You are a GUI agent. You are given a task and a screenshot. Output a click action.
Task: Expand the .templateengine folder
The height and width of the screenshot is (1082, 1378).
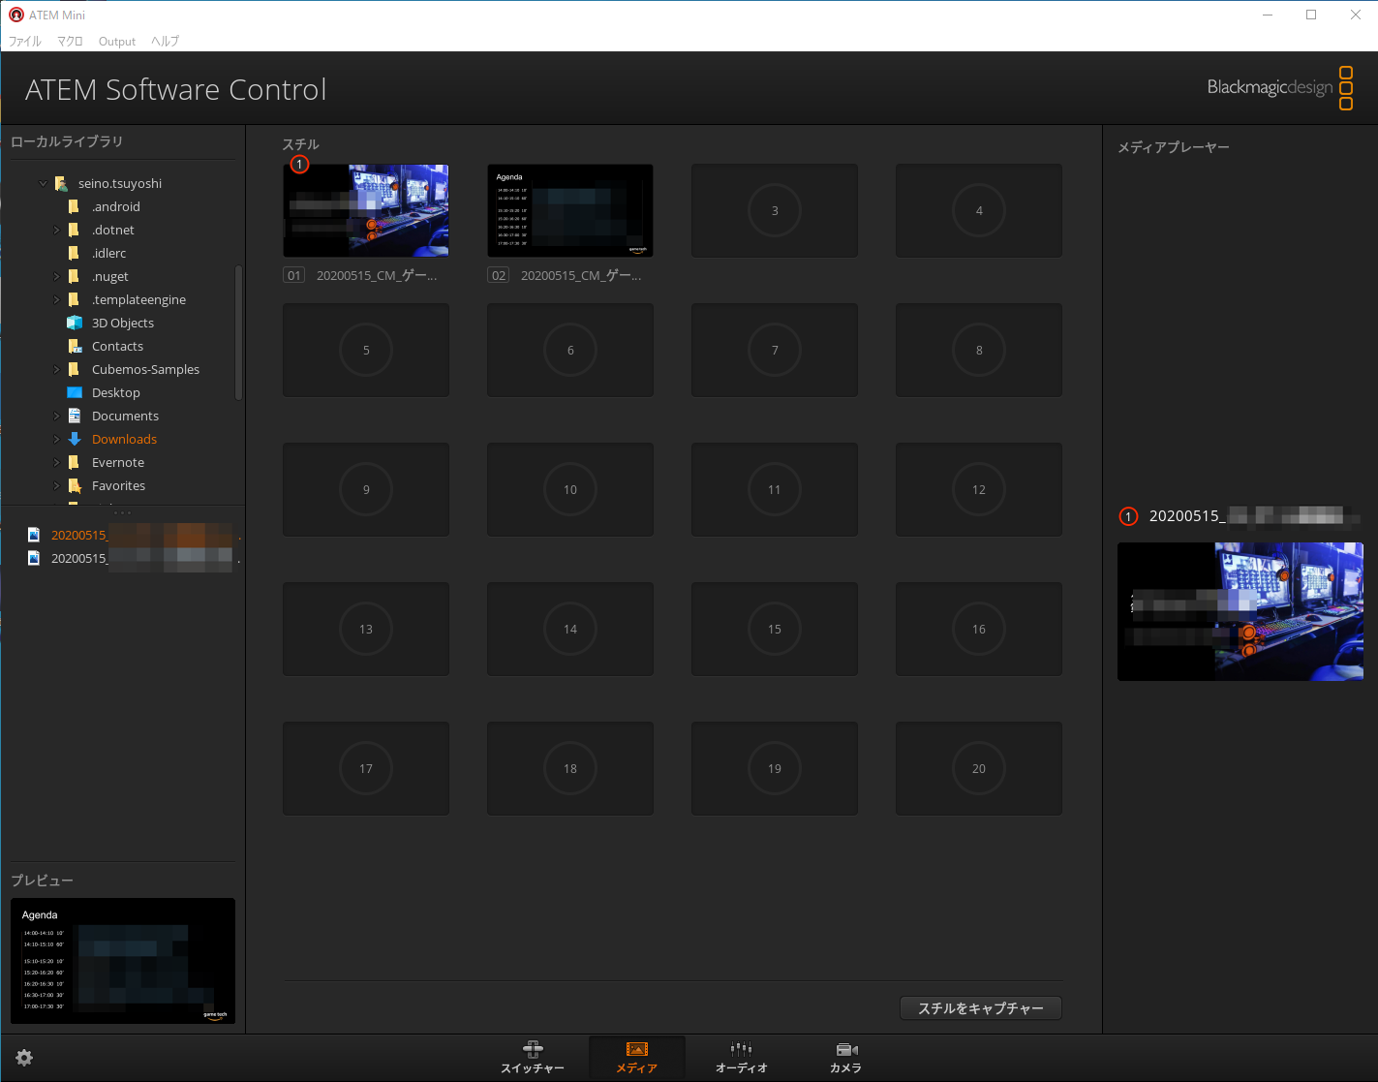pyautogui.click(x=56, y=299)
